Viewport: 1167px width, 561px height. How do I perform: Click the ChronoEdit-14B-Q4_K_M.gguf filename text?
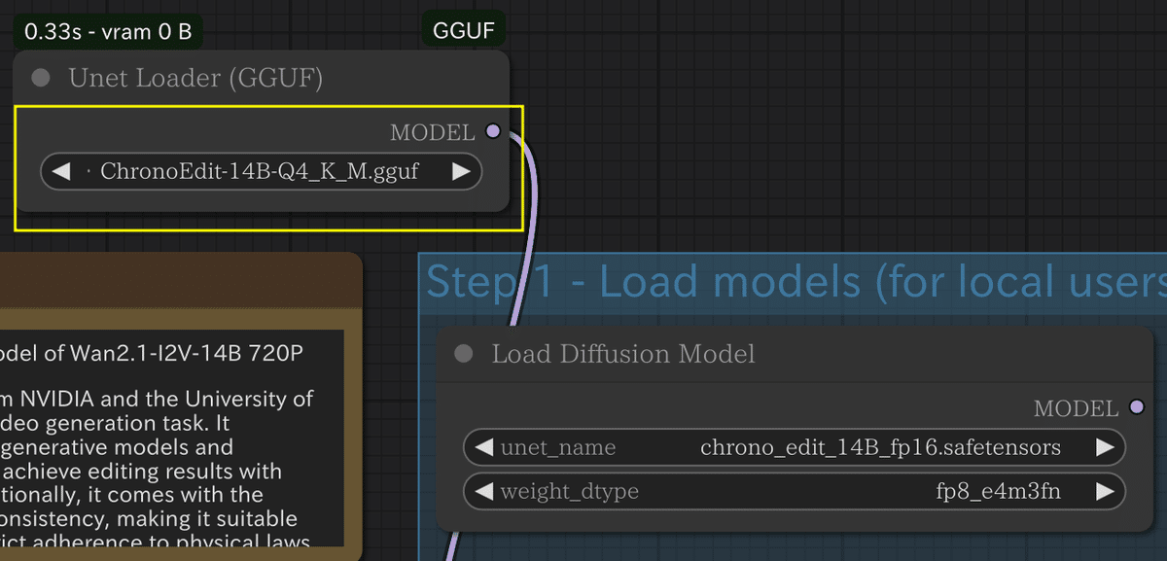pos(263,171)
